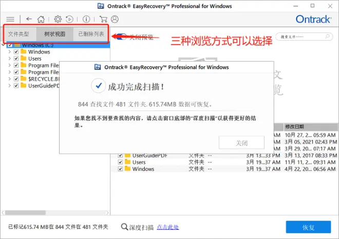Uncheck the first Program Files checkbox
Image resolution: width=339 pixels, height=239 pixels.
pyautogui.click(x=16, y=65)
